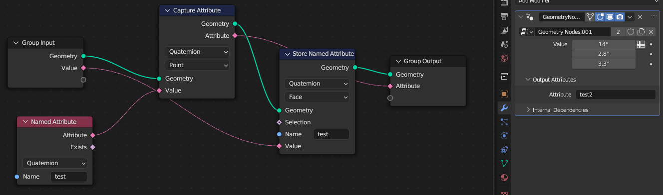Viewport: 663px width, 195px height.
Task: Toggle modifier visibility in viewport
Action: tap(610, 17)
